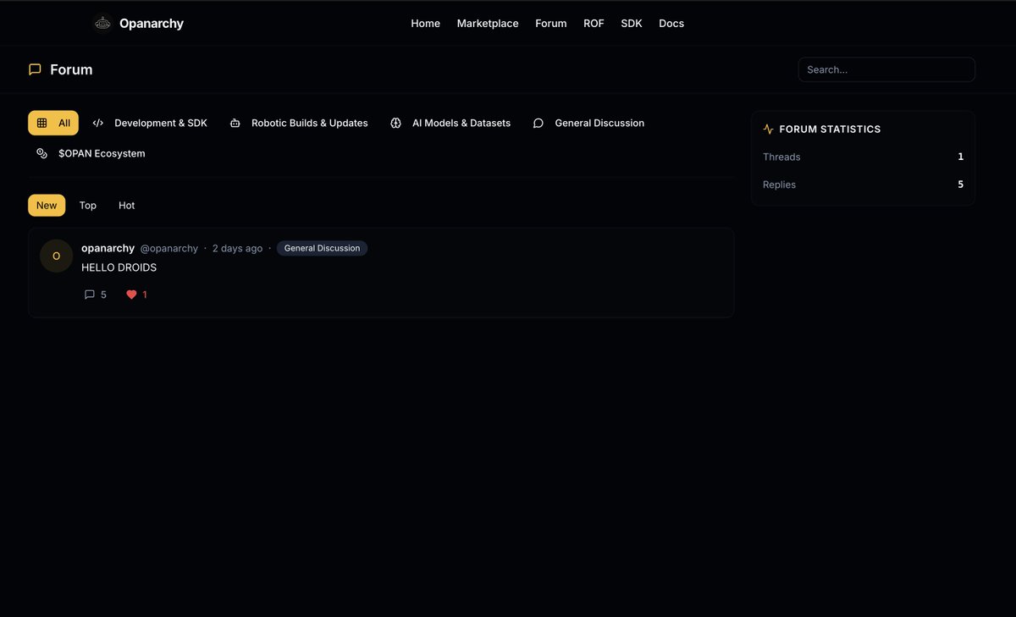This screenshot has height=617, width=1016.
Task: Click the chat bubble icon beside General Discussion
Action: pyautogui.click(x=538, y=123)
